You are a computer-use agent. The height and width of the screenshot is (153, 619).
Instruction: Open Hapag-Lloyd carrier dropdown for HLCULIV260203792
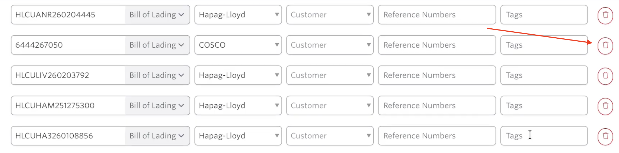click(238, 75)
